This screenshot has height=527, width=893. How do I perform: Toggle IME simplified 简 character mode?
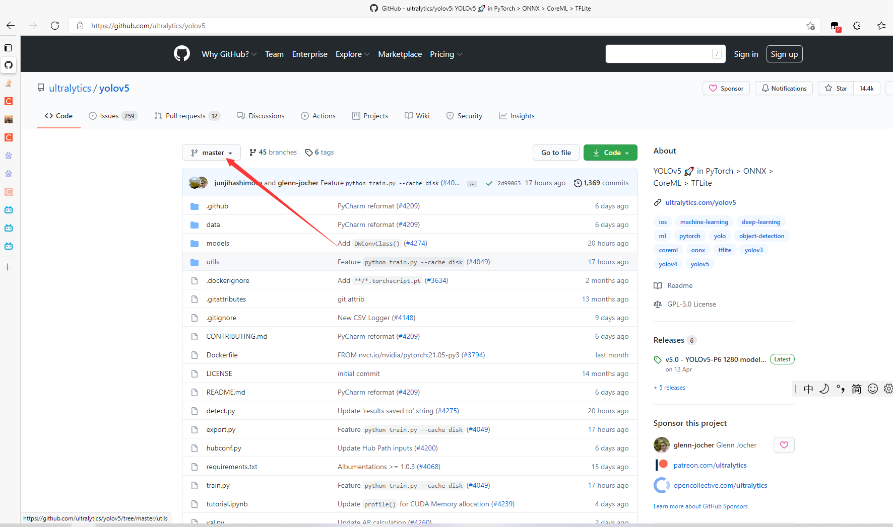tap(857, 389)
